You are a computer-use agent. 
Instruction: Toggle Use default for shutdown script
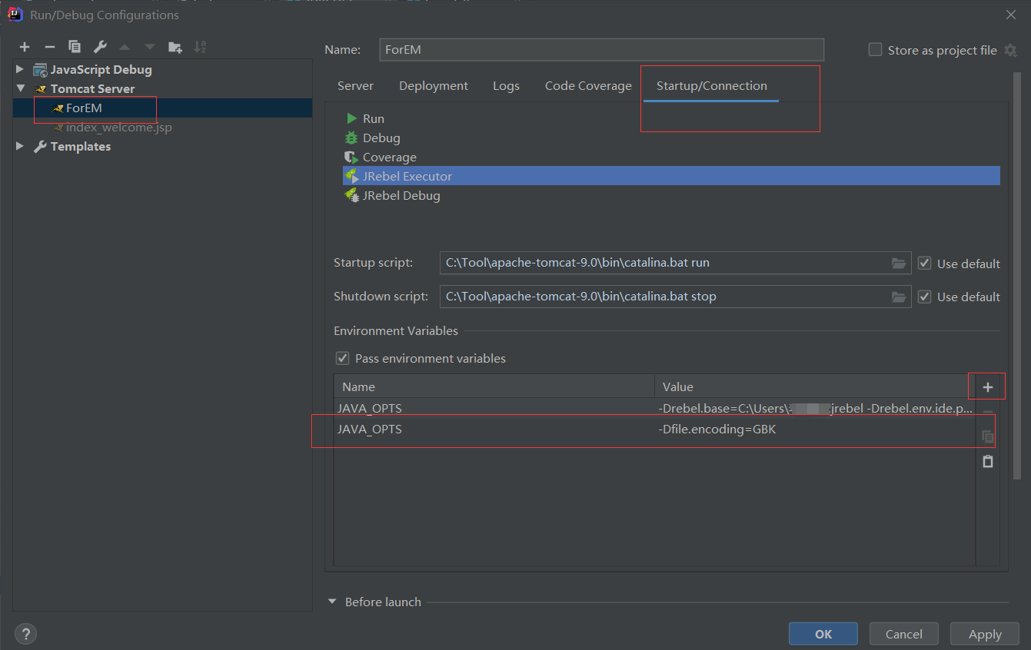pos(924,297)
